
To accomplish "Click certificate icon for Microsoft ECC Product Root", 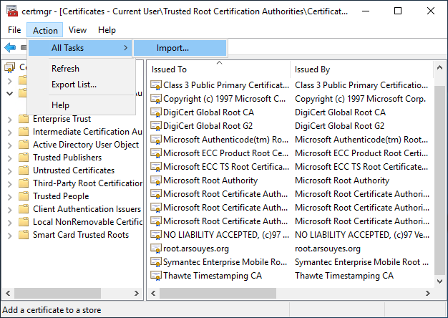I will coord(156,153).
